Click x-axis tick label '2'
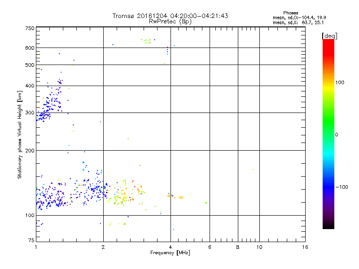The height and width of the screenshot is (269, 359). tap(103, 247)
